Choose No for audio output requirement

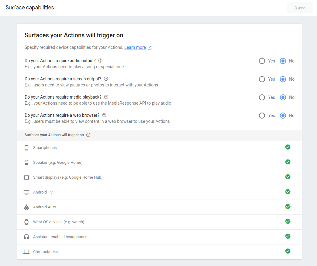click(x=283, y=61)
